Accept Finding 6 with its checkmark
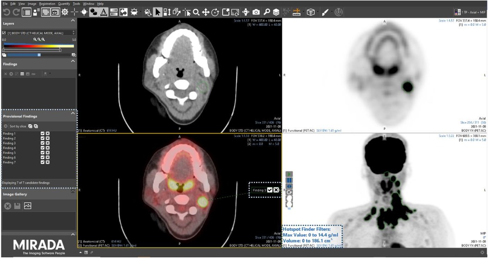This screenshot has height=258, width=488. click(x=43, y=158)
